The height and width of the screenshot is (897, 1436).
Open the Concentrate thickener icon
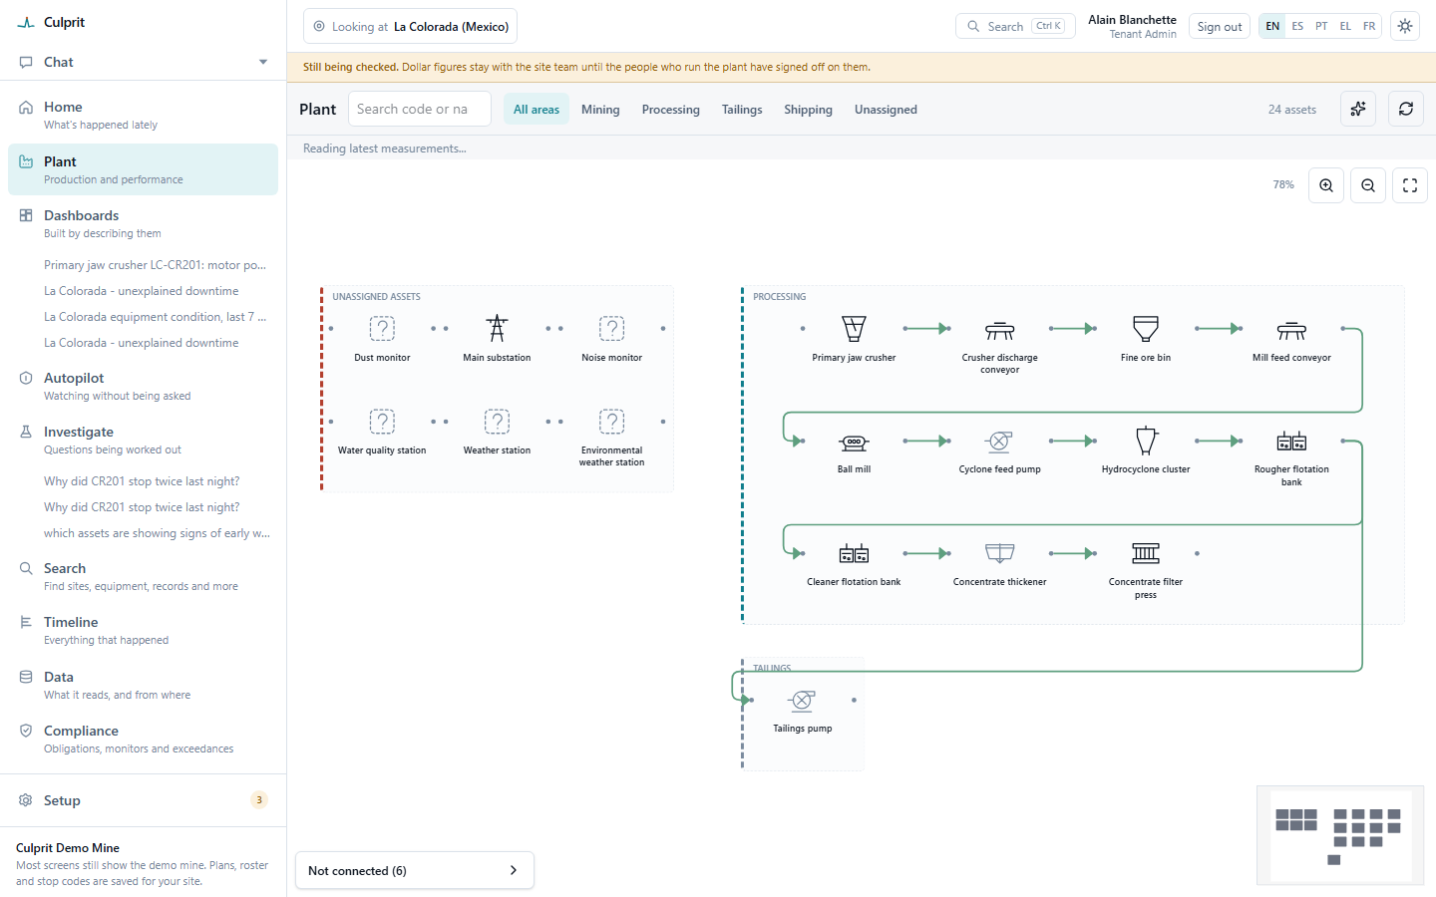pos(999,554)
